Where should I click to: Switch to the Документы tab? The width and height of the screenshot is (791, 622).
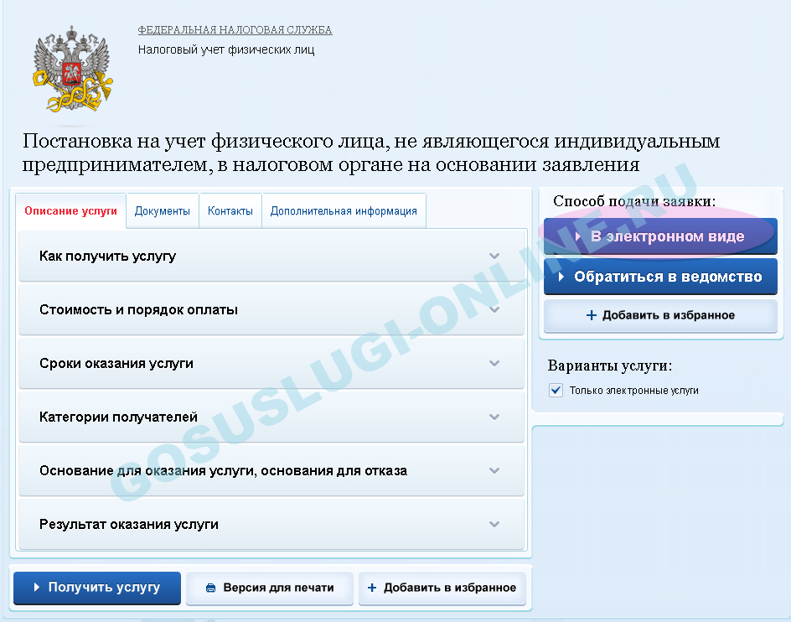pyautogui.click(x=163, y=211)
